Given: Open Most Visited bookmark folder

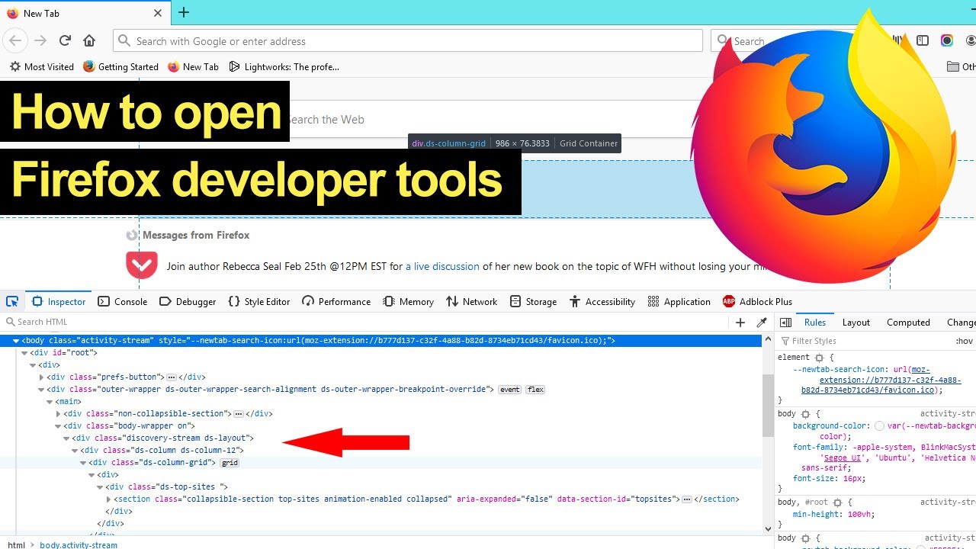Looking at the screenshot, I should click(x=41, y=66).
